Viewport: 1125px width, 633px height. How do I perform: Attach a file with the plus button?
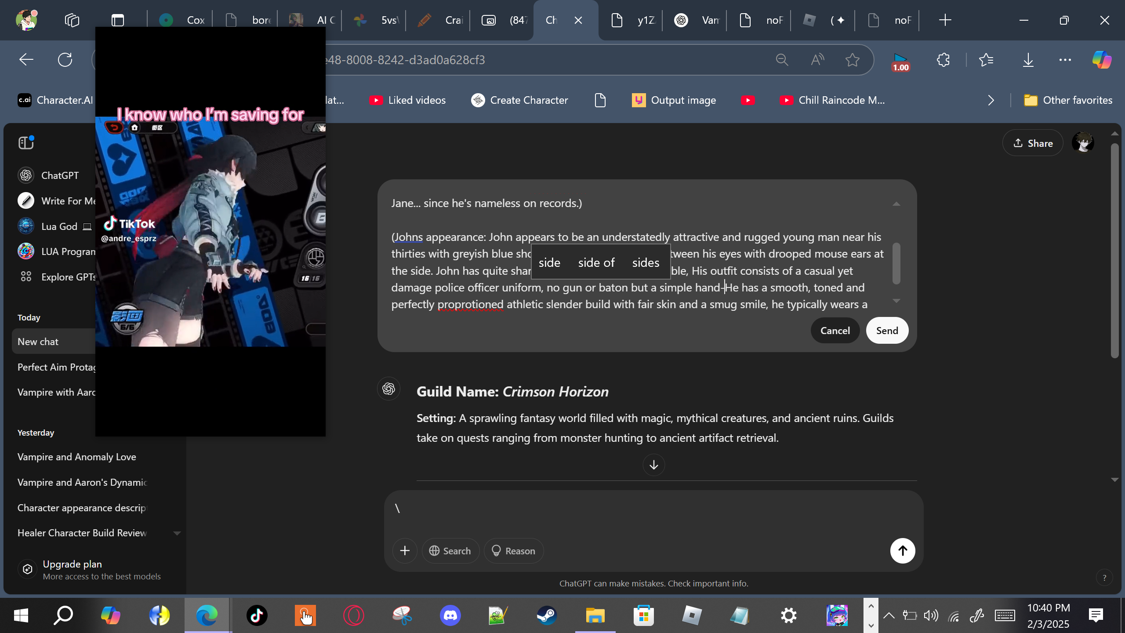tap(405, 551)
